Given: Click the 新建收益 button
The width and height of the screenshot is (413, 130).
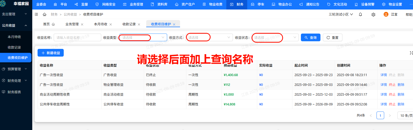Looking at the screenshot, I should click(x=51, y=53).
